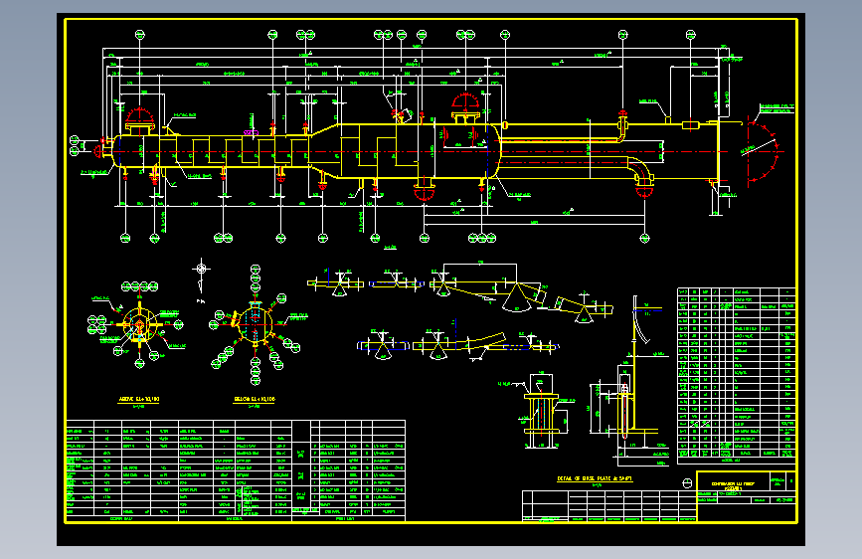Select the projection symbol left of title block
Image resolution: width=862 pixels, height=559 pixels.
coord(687,483)
